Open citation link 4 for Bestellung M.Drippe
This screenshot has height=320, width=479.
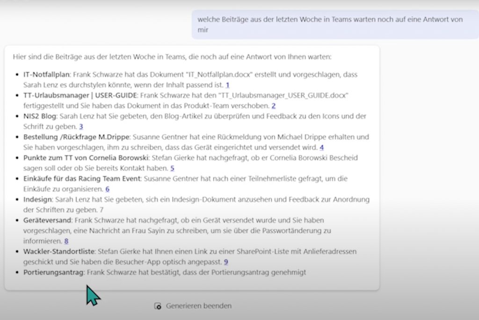(322, 147)
